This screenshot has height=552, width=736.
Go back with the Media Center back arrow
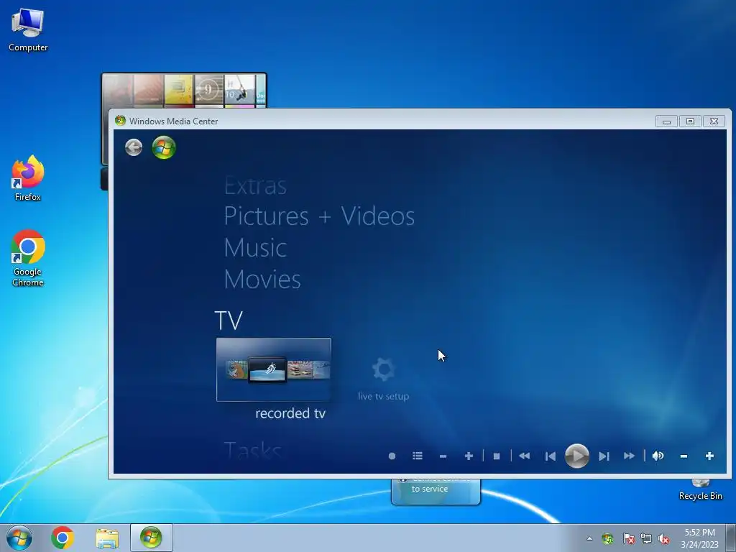134,147
